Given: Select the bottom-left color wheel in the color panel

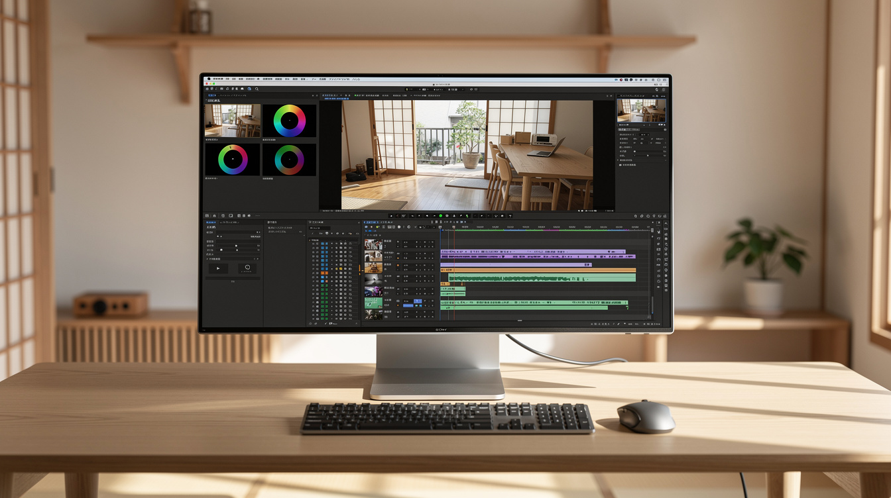Looking at the screenshot, I should 232,160.
